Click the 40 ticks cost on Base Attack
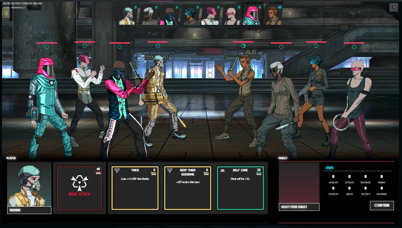The height and width of the screenshot is (228, 402). pos(98,170)
